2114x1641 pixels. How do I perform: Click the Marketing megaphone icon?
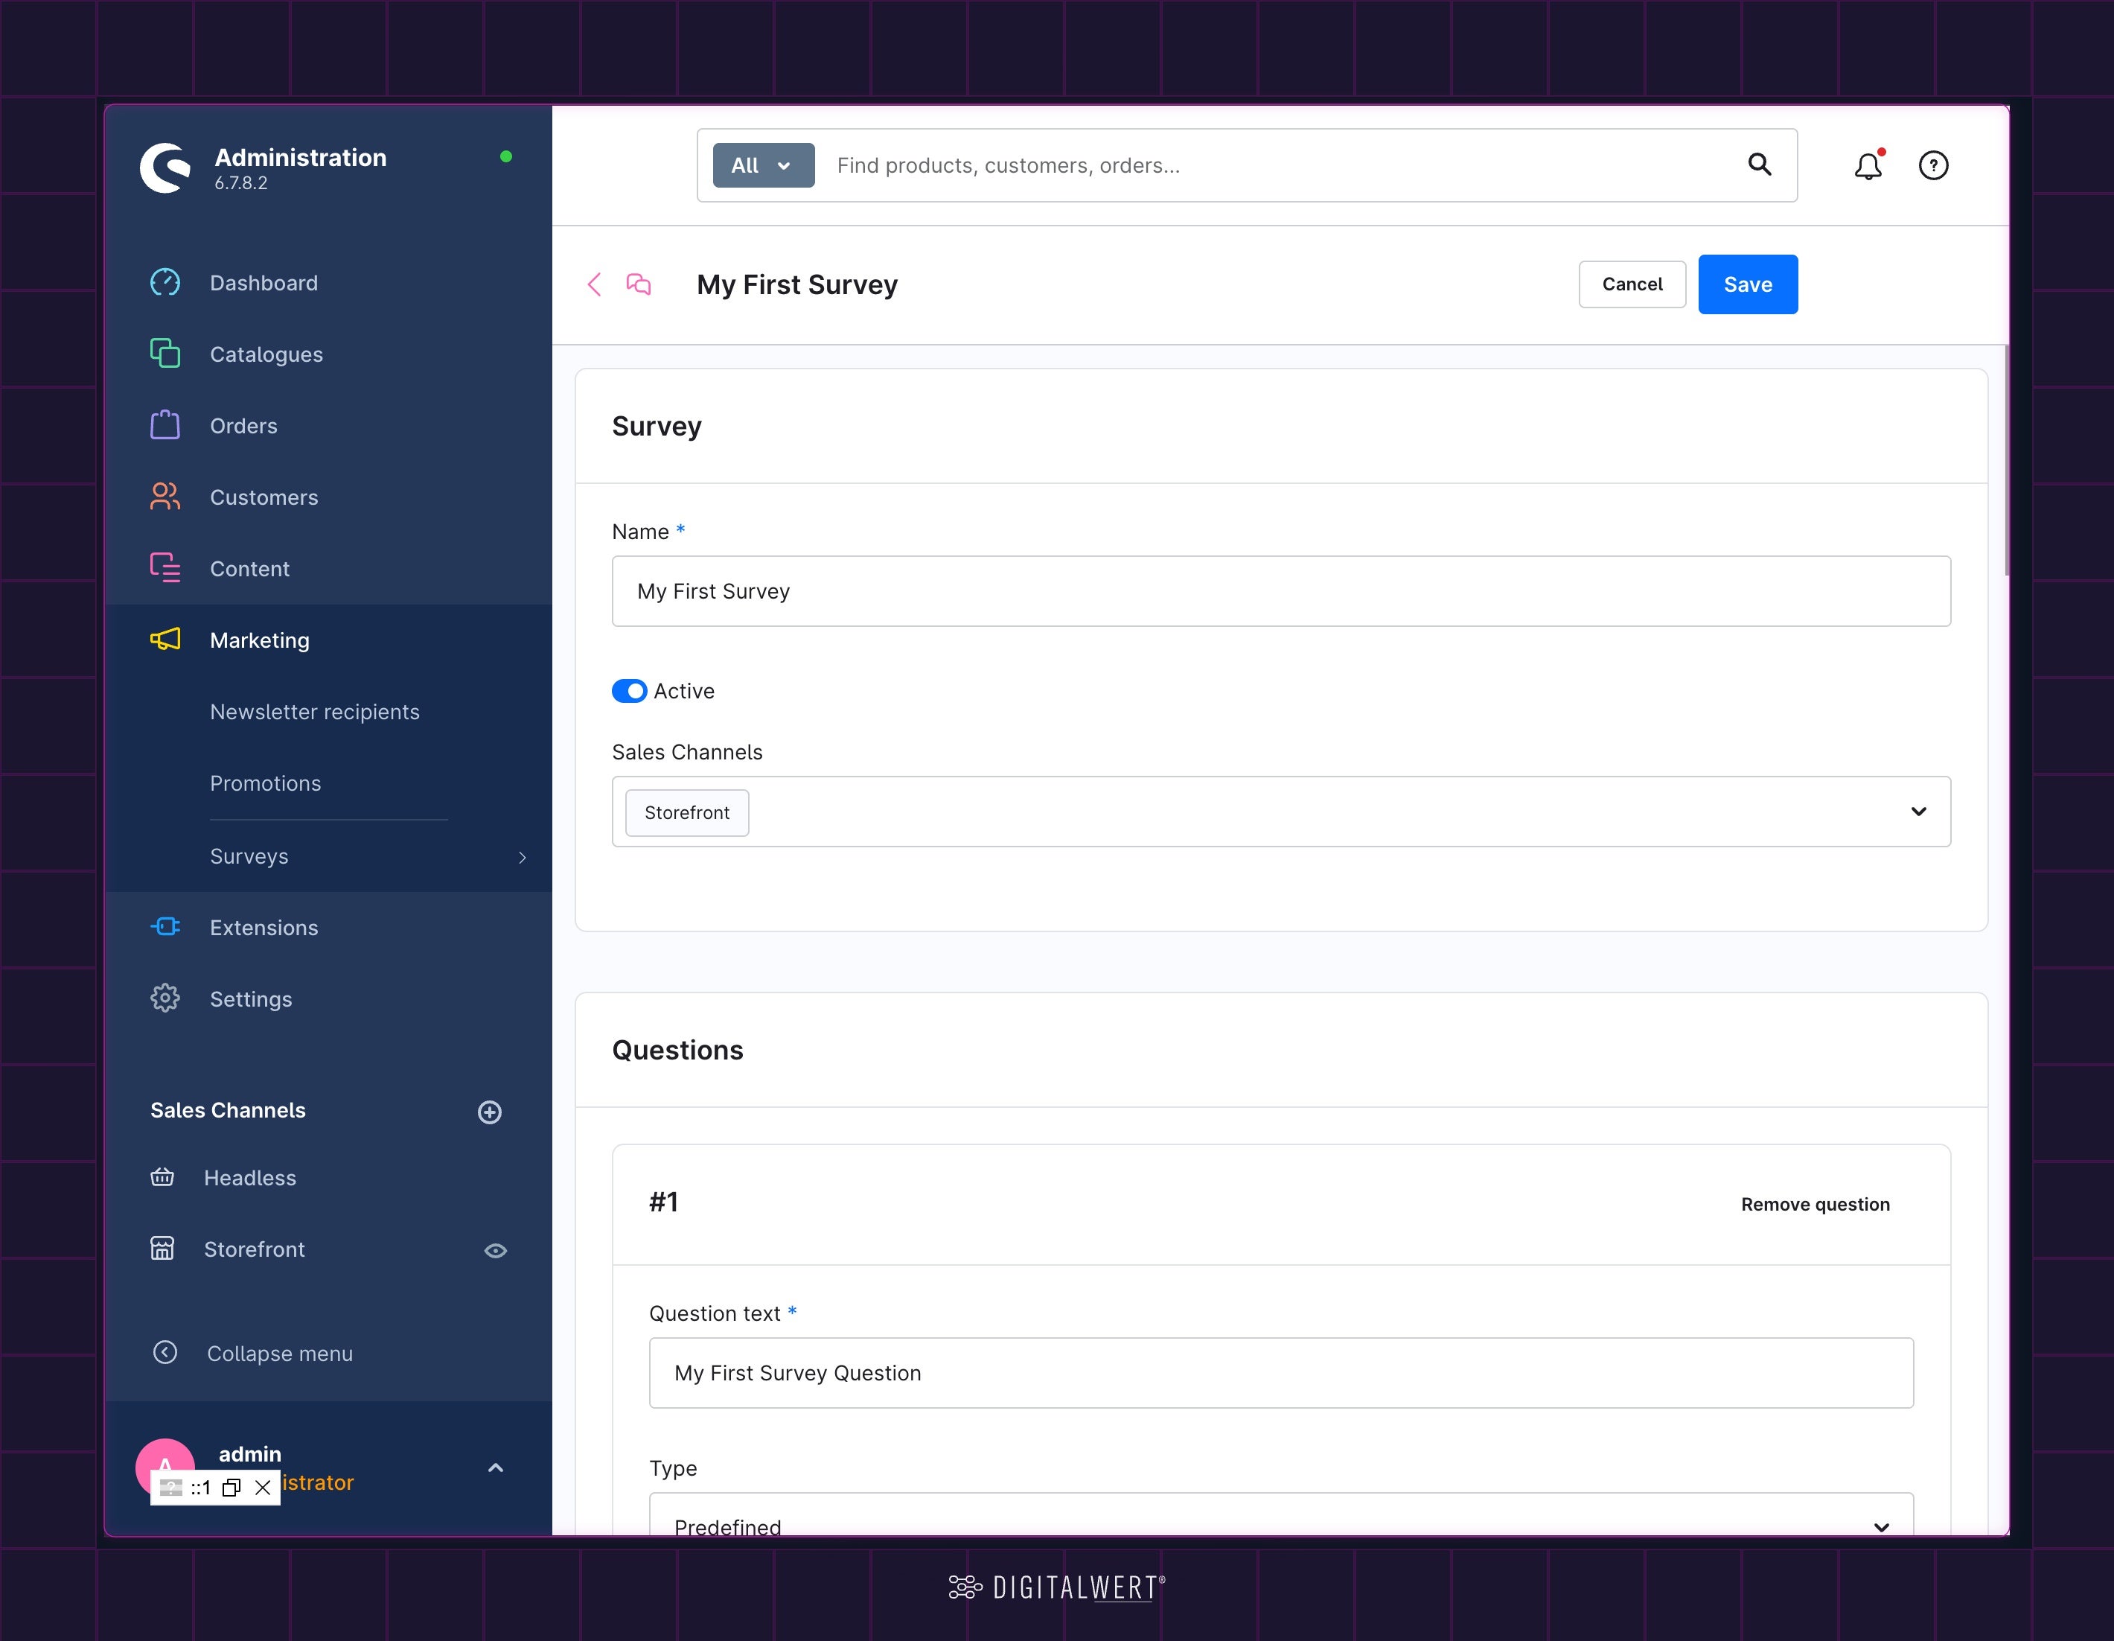pos(165,639)
